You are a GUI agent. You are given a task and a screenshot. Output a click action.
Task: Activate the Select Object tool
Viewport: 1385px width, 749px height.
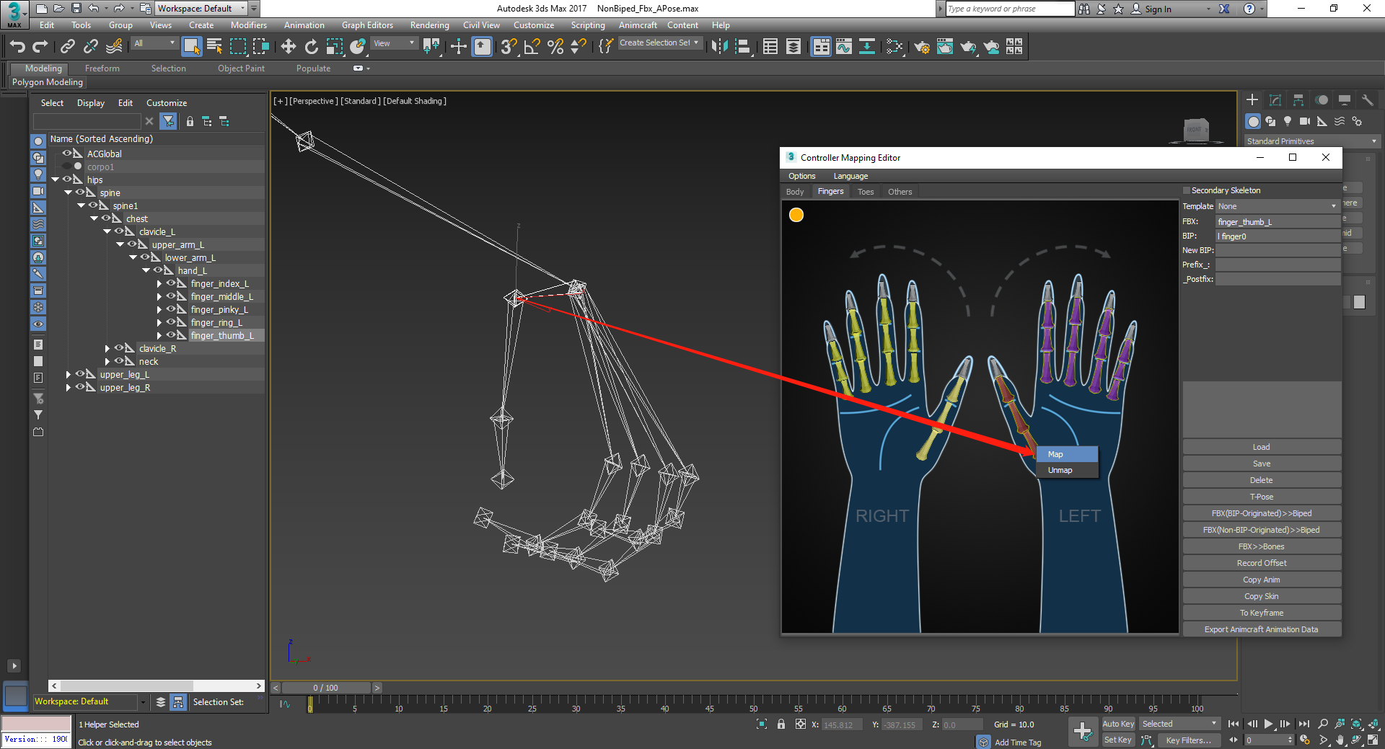191,47
